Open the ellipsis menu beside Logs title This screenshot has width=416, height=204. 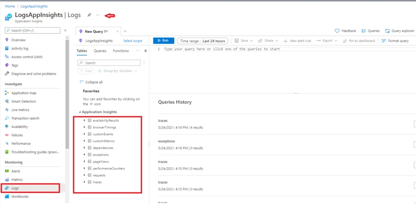97,15
